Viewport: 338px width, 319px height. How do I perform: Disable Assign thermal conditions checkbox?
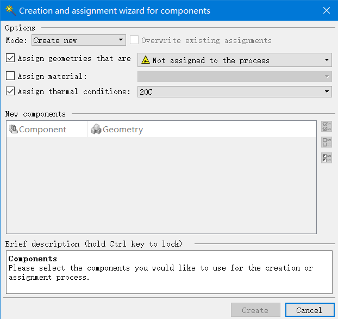click(x=10, y=91)
